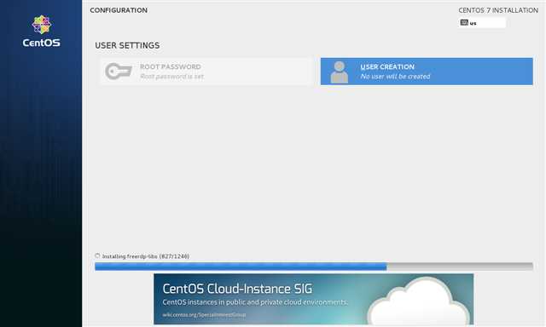This screenshot has height=327, width=546.
Task: Click the spinner icon beside installing status
Action: [97, 255]
